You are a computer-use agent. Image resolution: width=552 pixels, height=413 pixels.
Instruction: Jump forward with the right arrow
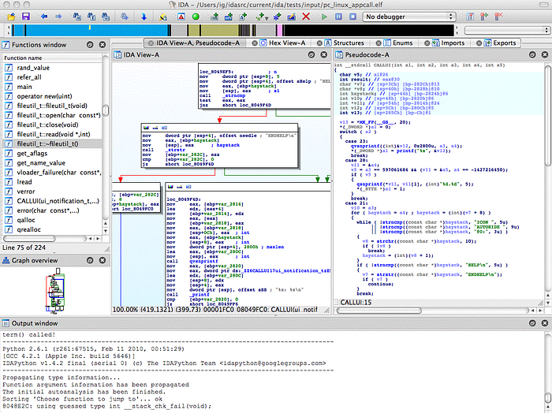pyautogui.click(x=58, y=17)
